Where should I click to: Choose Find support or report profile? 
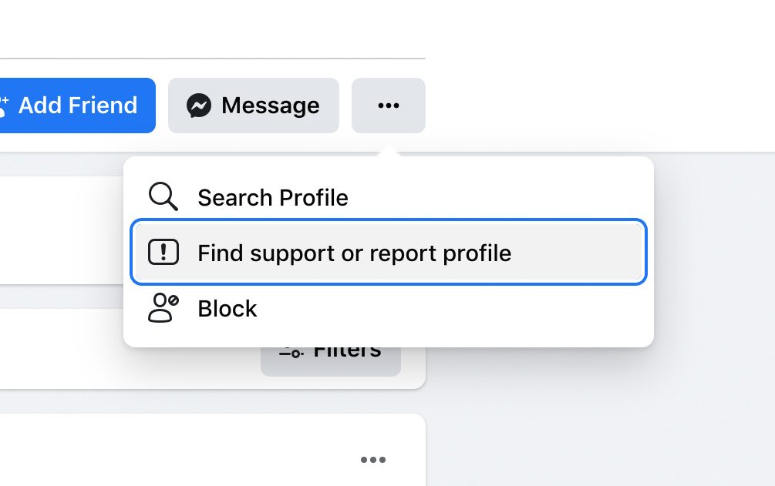(389, 252)
